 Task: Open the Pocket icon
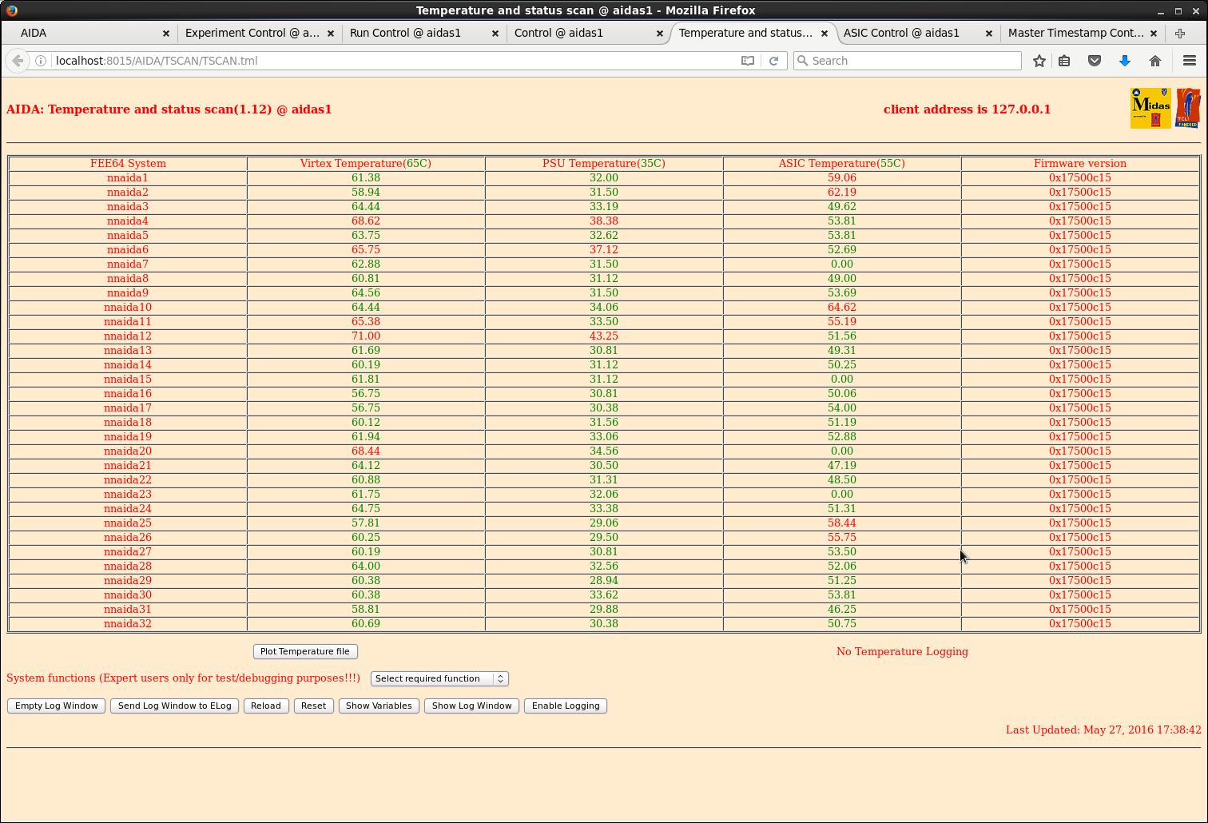click(x=1095, y=61)
